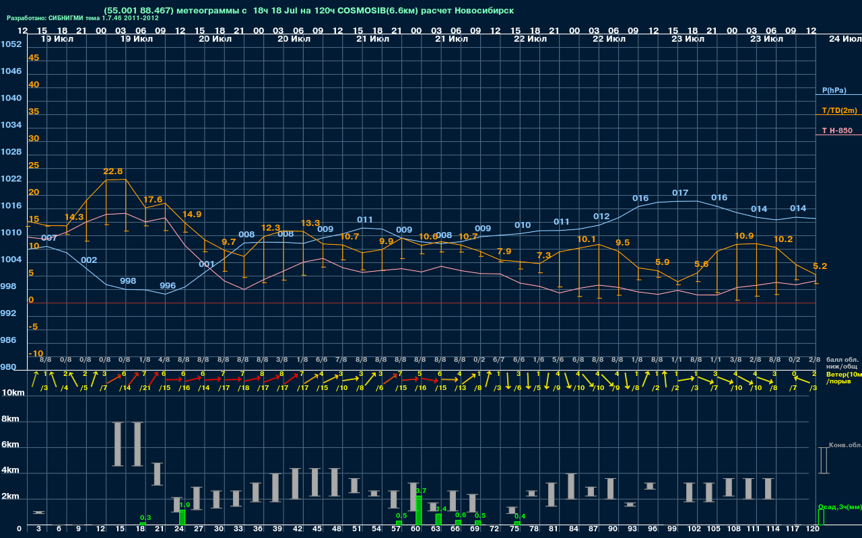
Task: Click the 017 pressure label on curve
Action: (680, 193)
